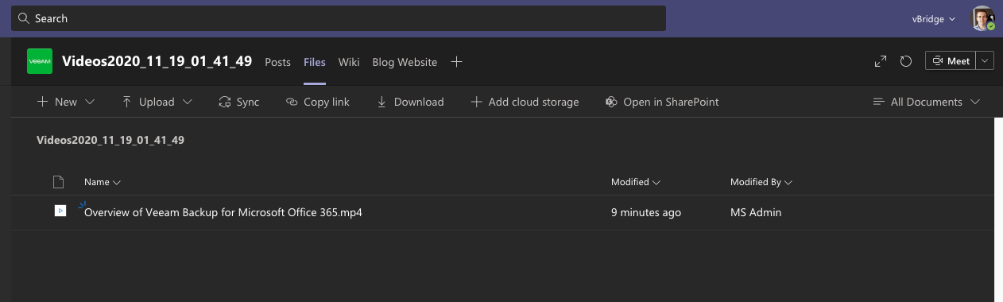Select the '9 minutes ago' cell
The height and width of the screenshot is (302, 1003).
coord(646,212)
